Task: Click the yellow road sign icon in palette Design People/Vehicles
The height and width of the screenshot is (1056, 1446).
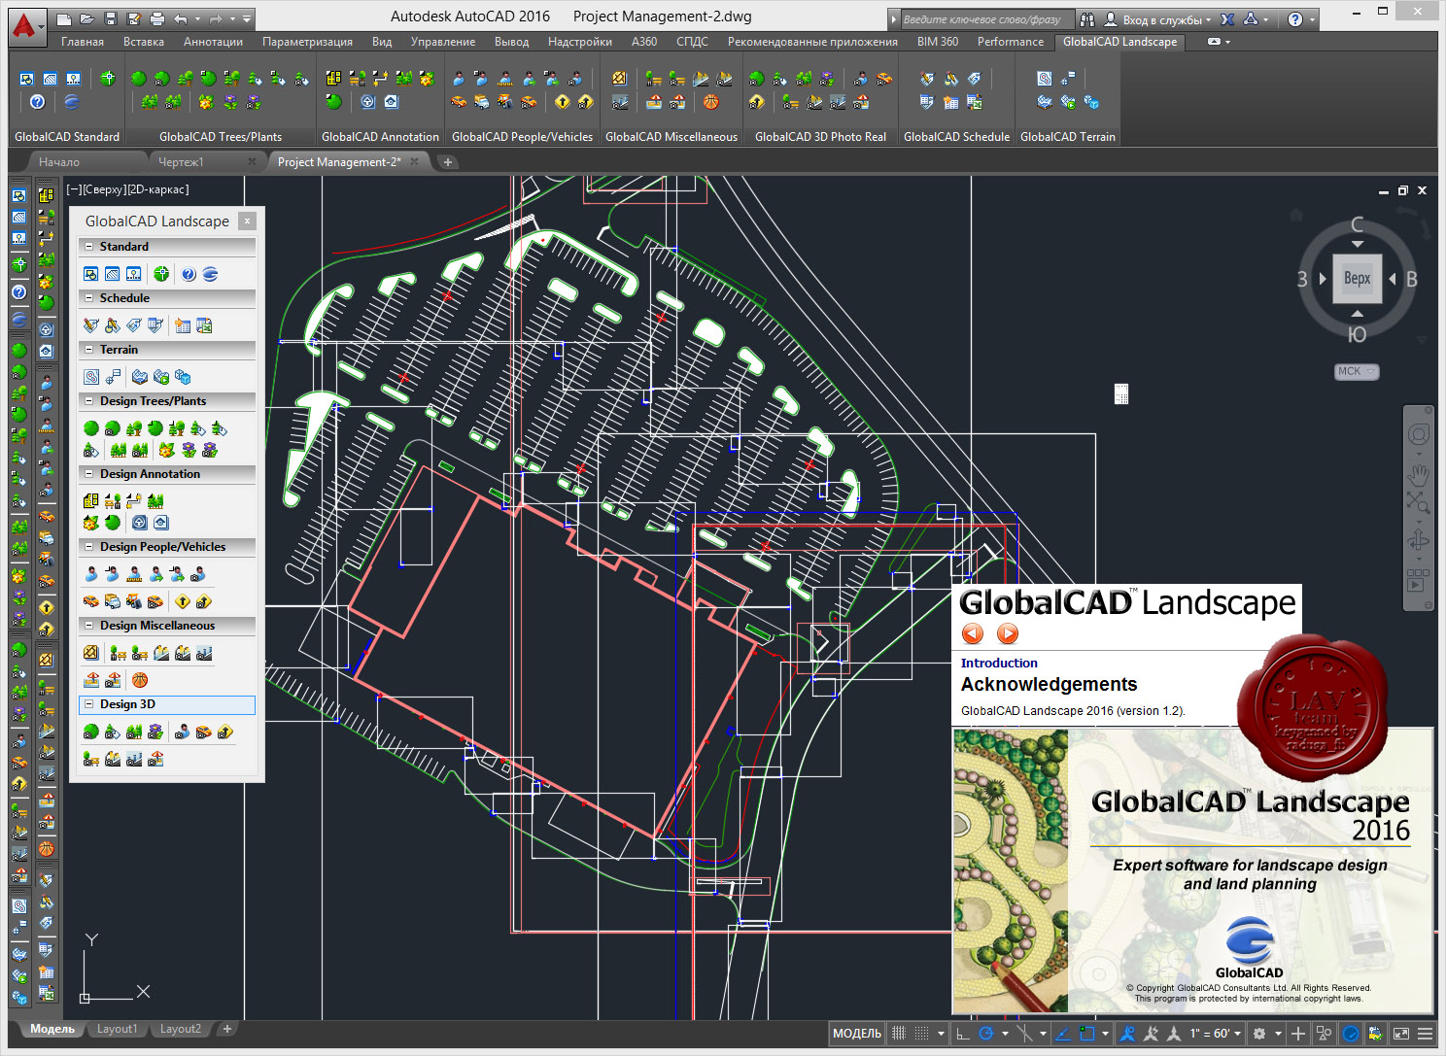Action: (183, 601)
